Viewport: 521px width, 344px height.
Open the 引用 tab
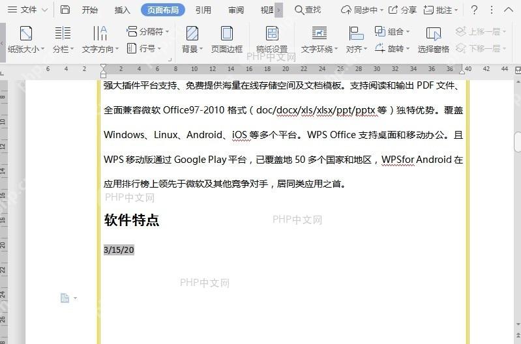tap(203, 10)
